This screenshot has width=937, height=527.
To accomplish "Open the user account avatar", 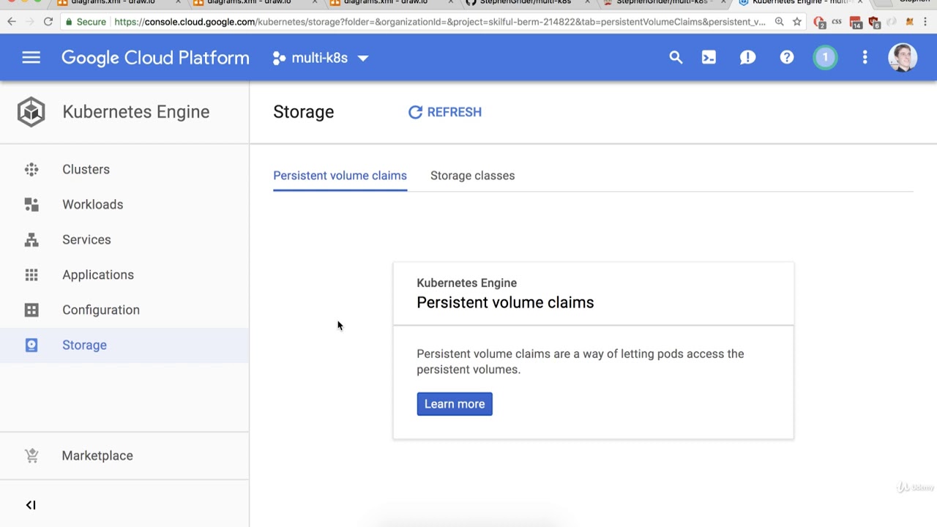I will (903, 57).
